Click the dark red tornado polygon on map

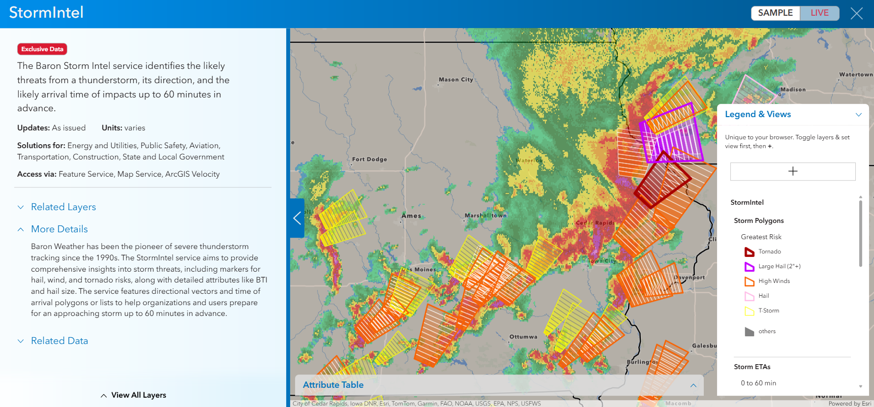[662, 180]
